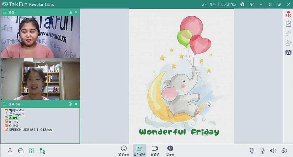This screenshot has width=293, height=157.
Task: Open the participants list icon
Action: pyautogui.click(x=10, y=151)
